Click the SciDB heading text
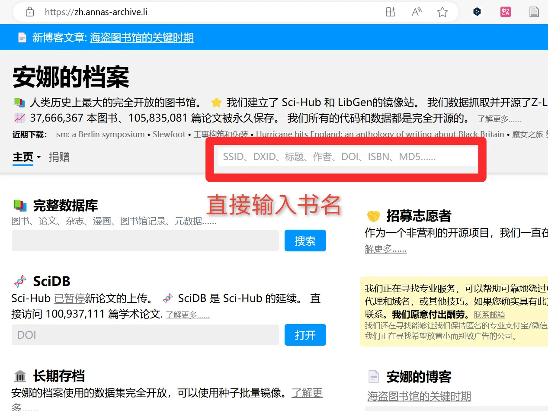Screen dimensions: 548x411 pyautogui.click(x=51, y=281)
